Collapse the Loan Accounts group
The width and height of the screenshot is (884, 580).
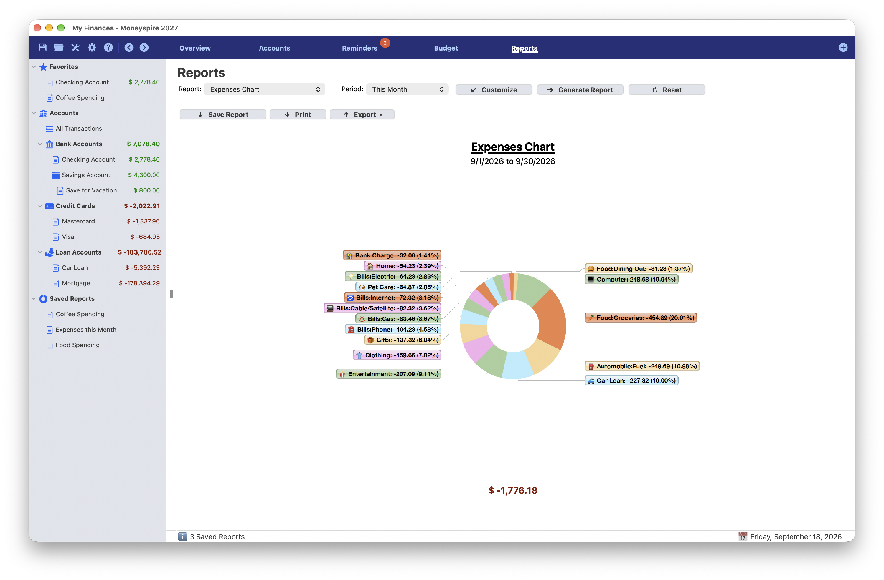[40, 252]
